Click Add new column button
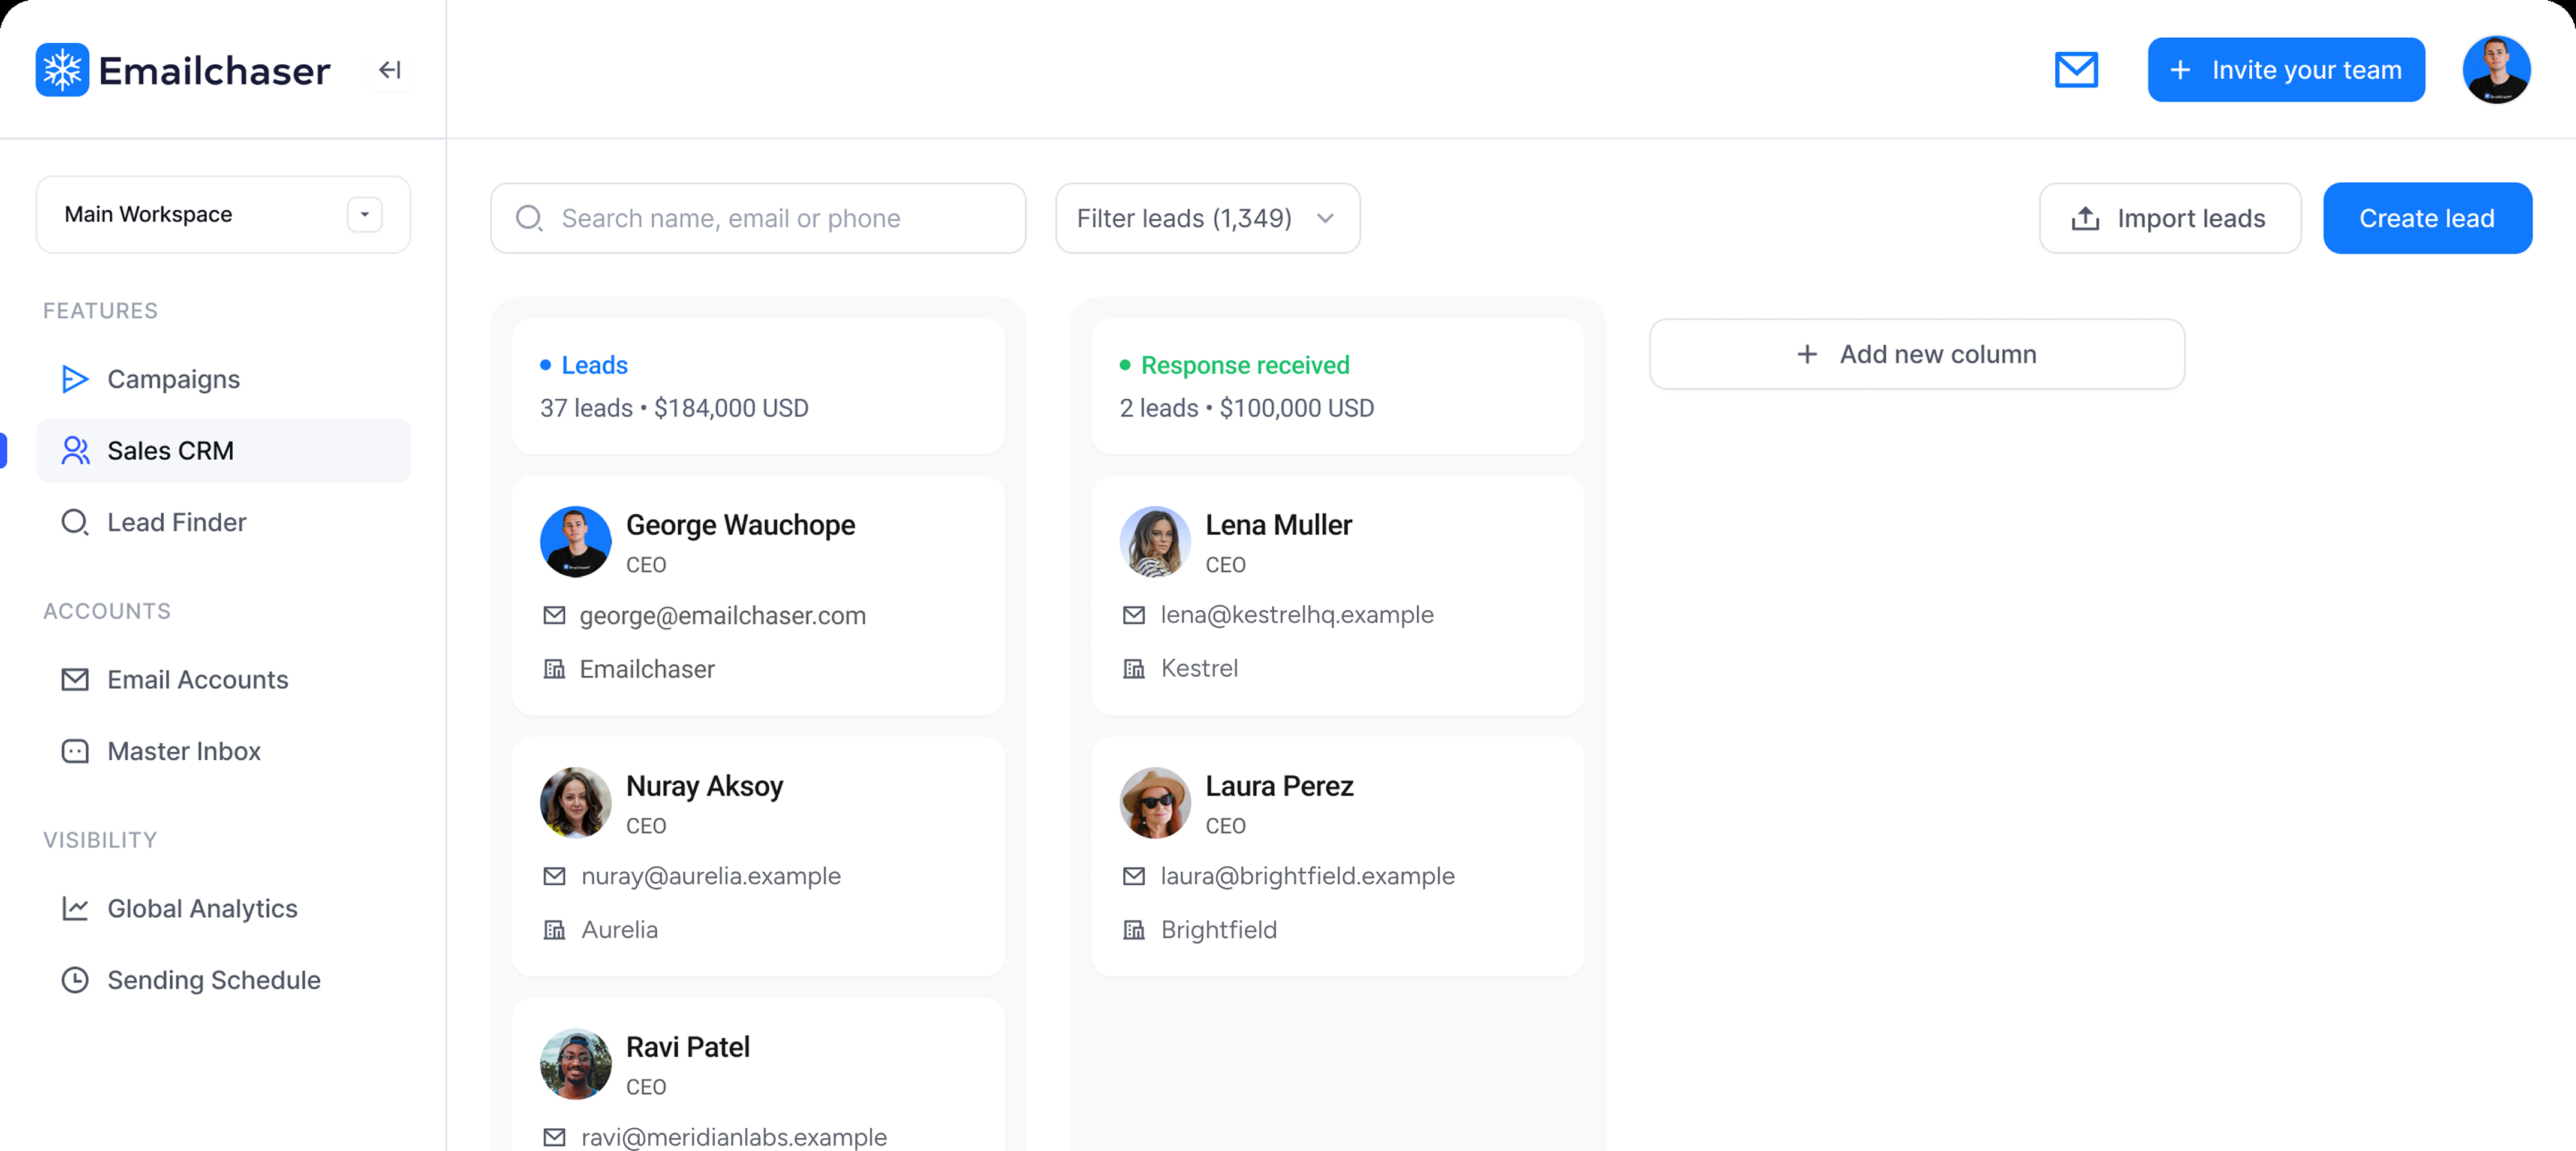The image size is (2576, 1151). pyautogui.click(x=1916, y=354)
